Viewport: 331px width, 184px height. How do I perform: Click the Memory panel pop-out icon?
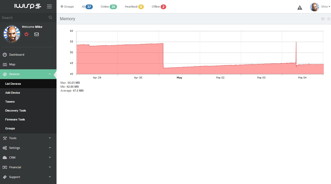click(x=323, y=19)
